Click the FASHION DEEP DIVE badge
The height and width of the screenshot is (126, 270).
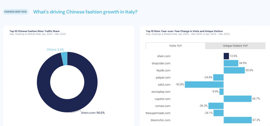pyautogui.click(x=15, y=12)
